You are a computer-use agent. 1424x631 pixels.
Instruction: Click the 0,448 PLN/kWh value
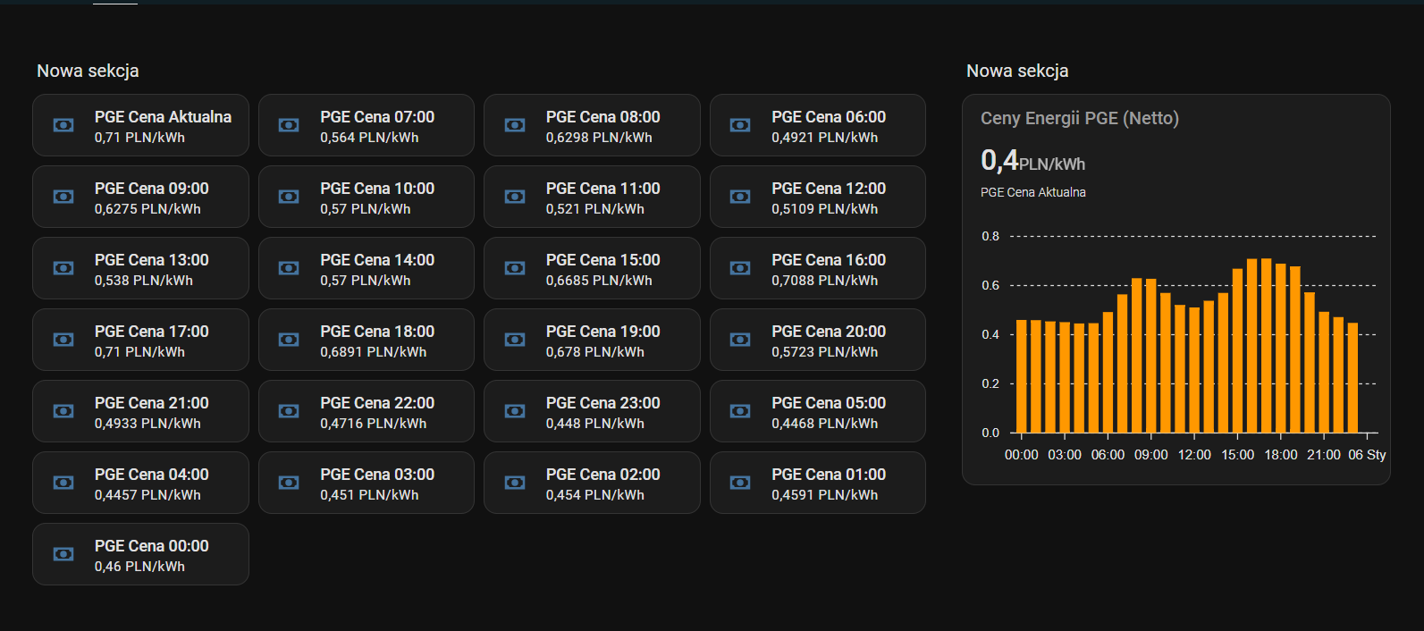(595, 424)
